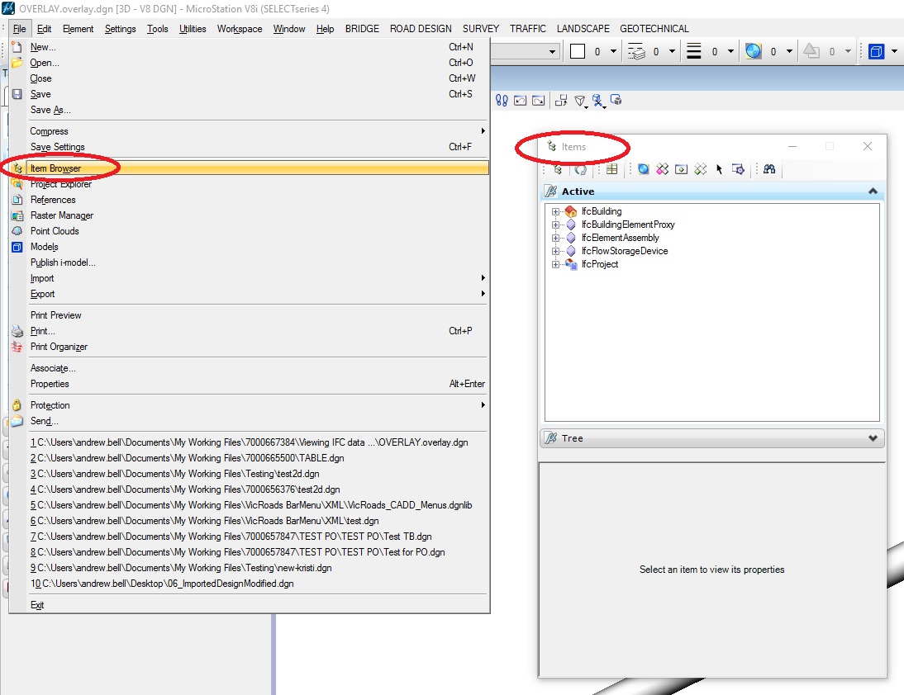This screenshot has height=695, width=904.
Task: Open the GEOTECHNICAL menu
Action: pos(654,29)
